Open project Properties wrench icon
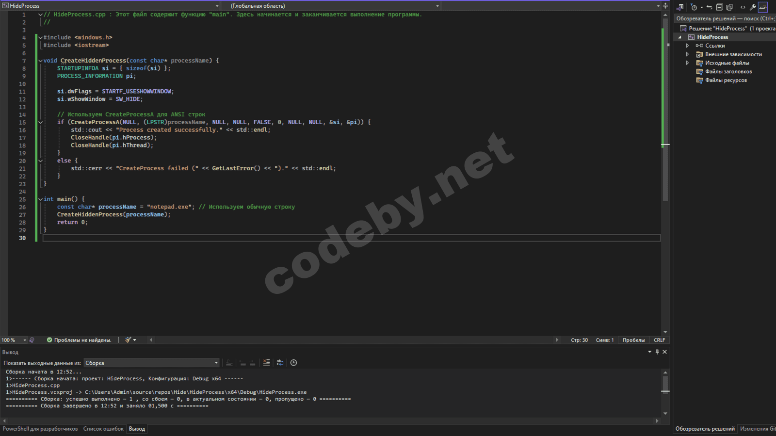776x436 pixels. 753,7
